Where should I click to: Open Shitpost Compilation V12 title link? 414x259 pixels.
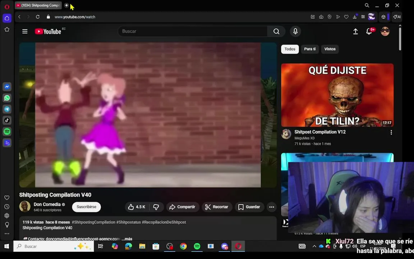pyautogui.click(x=320, y=132)
